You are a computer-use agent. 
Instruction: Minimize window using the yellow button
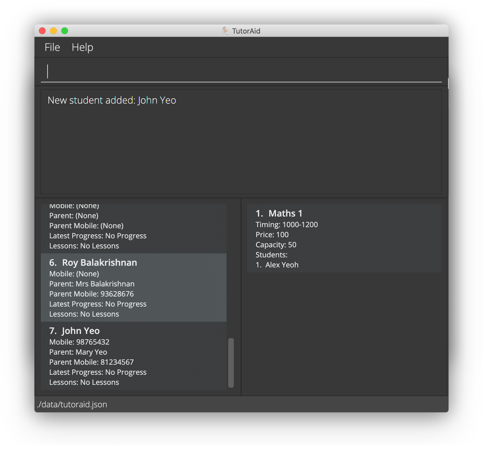point(53,31)
